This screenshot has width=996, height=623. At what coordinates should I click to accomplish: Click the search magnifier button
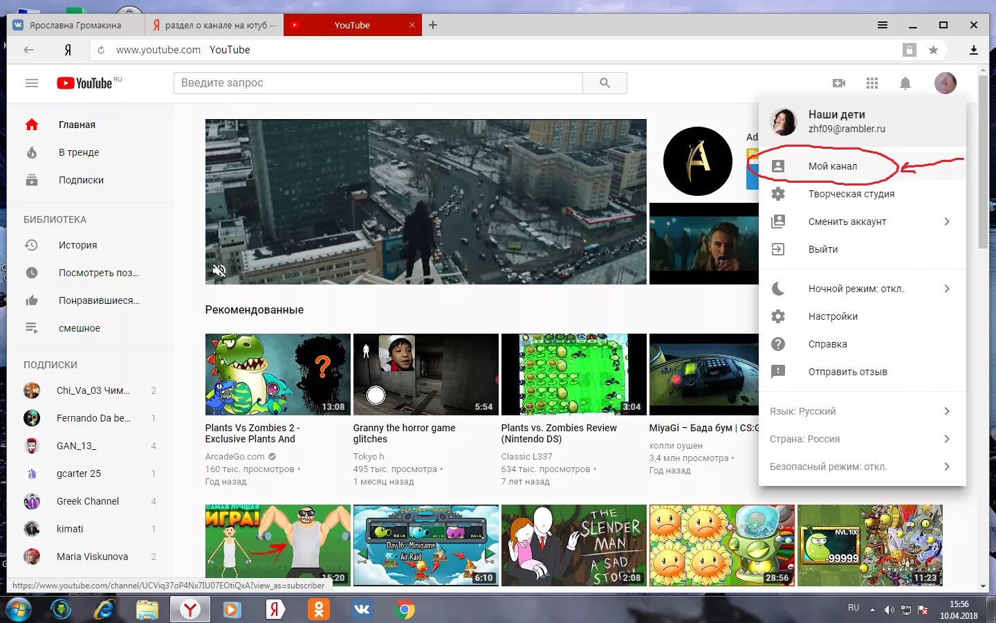[605, 83]
